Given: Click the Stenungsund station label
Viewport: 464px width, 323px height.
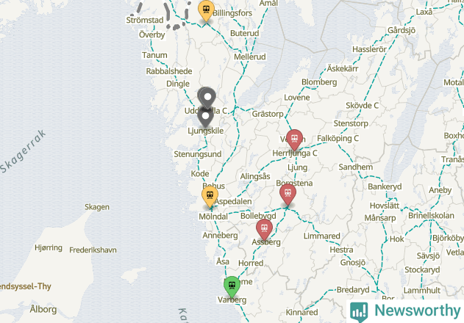Looking at the screenshot, I should coord(197,154).
